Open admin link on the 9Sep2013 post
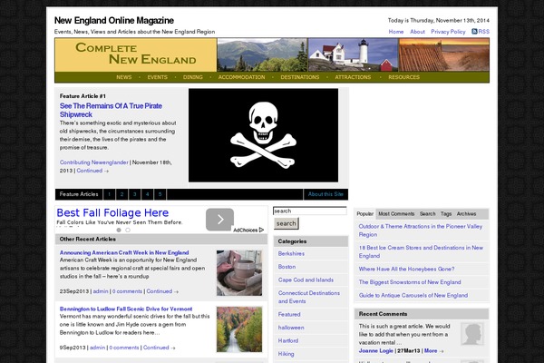 tap(97, 348)
